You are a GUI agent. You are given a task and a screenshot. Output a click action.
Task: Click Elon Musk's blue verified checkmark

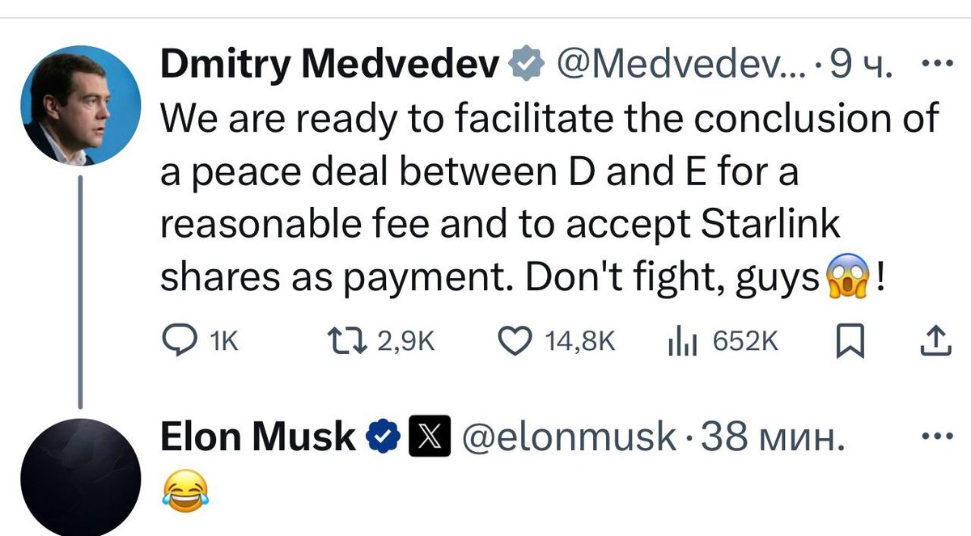[381, 436]
